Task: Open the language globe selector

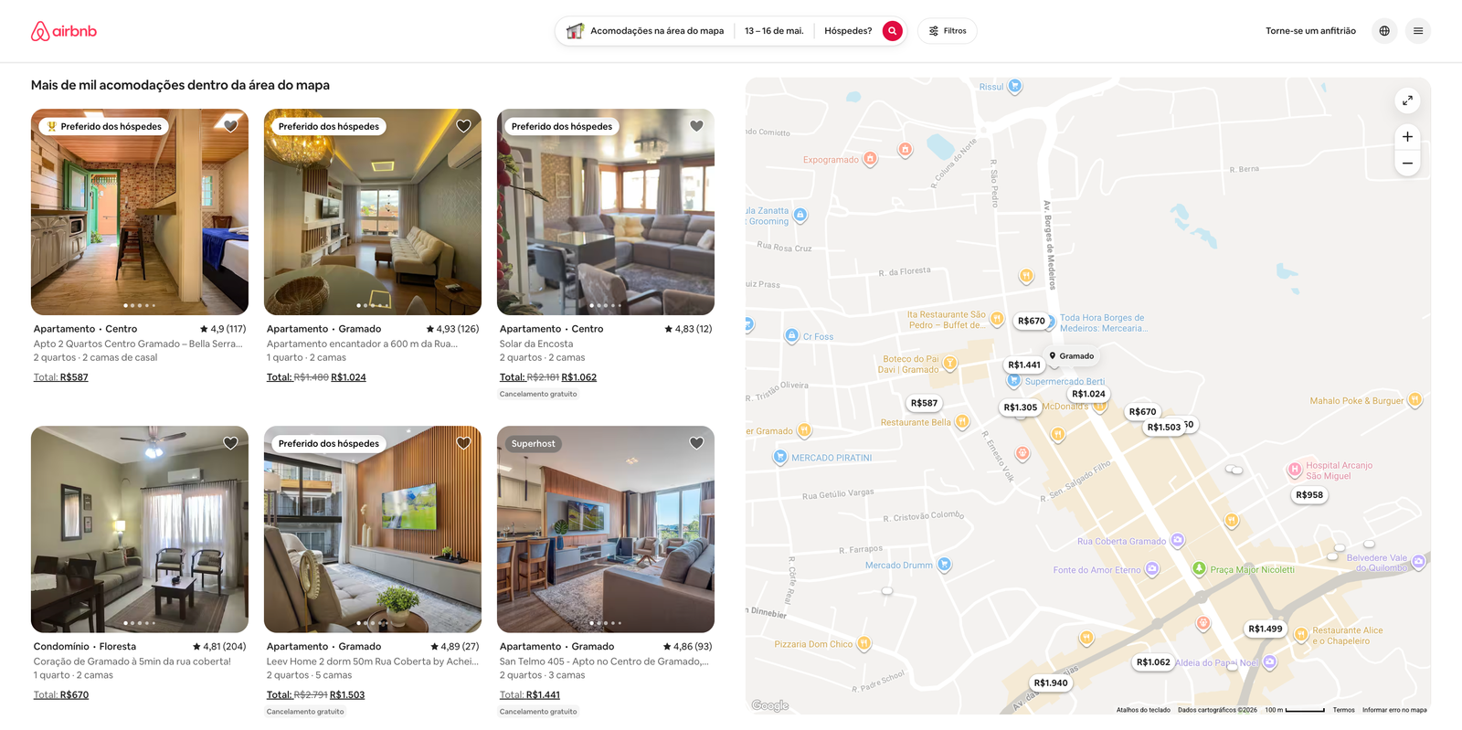Action: click(x=1384, y=31)
